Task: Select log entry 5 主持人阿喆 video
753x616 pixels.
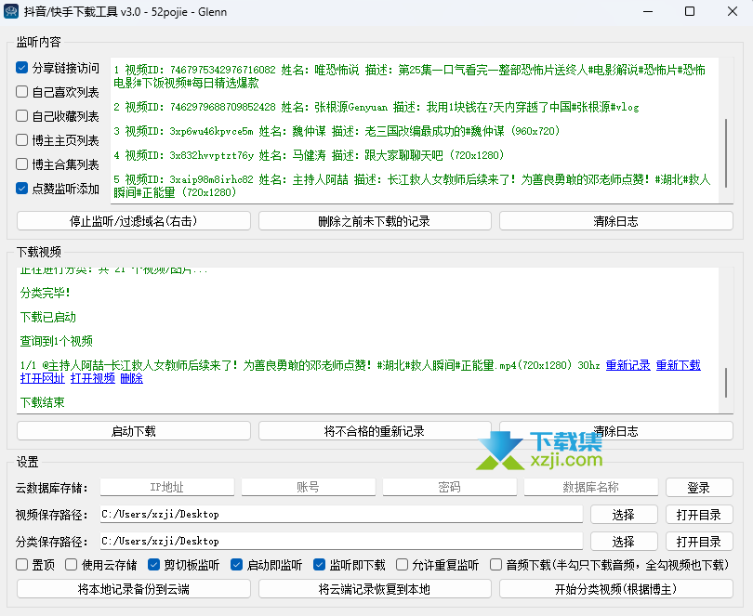Action: (x=412, y=186)
